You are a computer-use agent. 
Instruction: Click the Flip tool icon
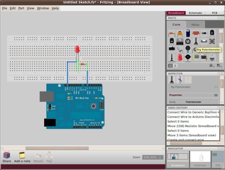(x=49, y=155)
